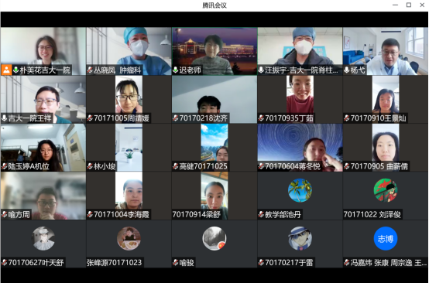Select star-trail video tile of 70170604蒋冬悦

300,148
